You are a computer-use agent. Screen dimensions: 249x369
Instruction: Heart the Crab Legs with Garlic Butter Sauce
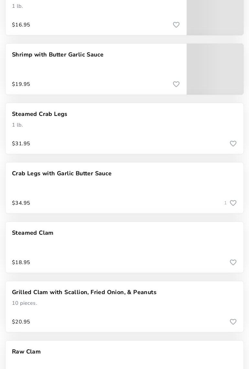[x=233, y=203]
